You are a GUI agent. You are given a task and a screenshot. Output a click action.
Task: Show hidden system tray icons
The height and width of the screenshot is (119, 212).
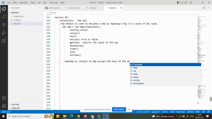click(x=177, y=116)
